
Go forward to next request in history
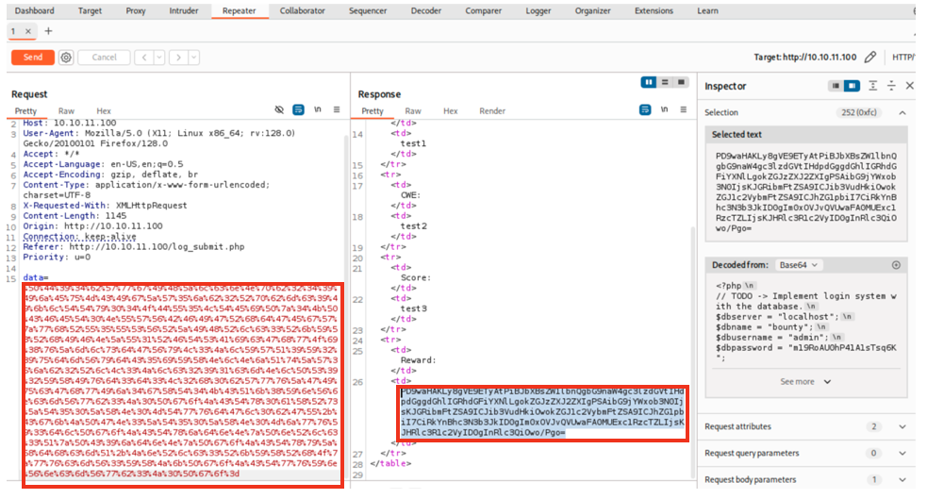point(178,58)
